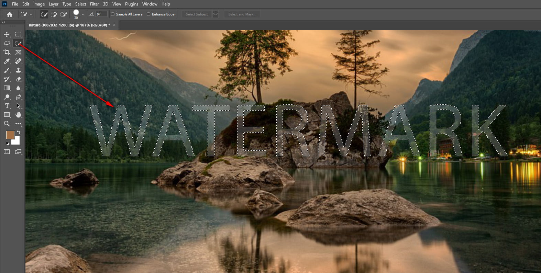This screenshot has height=273, width=541.
Task: Open the Type menu
Action: tap(67, 4)
